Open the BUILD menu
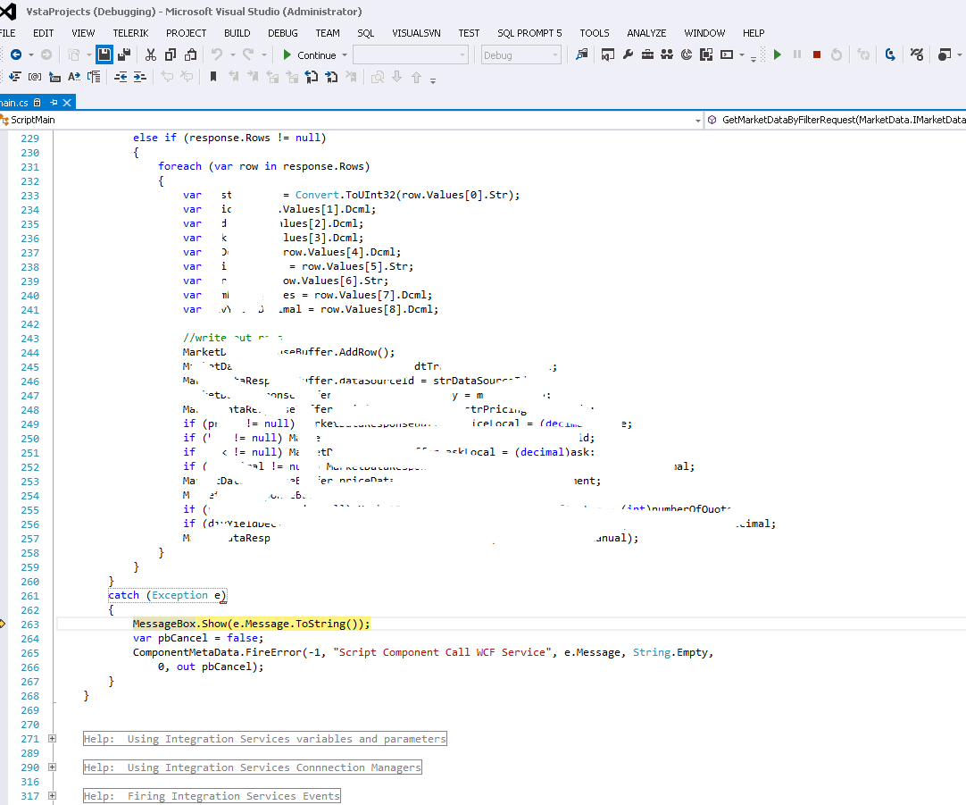966x805 pixels. (237, 33)
